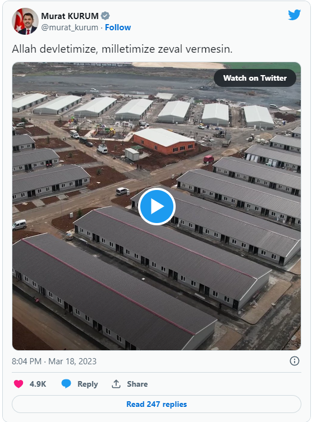Click Watch on Twitter overlay button
Image resolution: width=312 pixels, height=422 pixels.
click(x=255, y=78)
